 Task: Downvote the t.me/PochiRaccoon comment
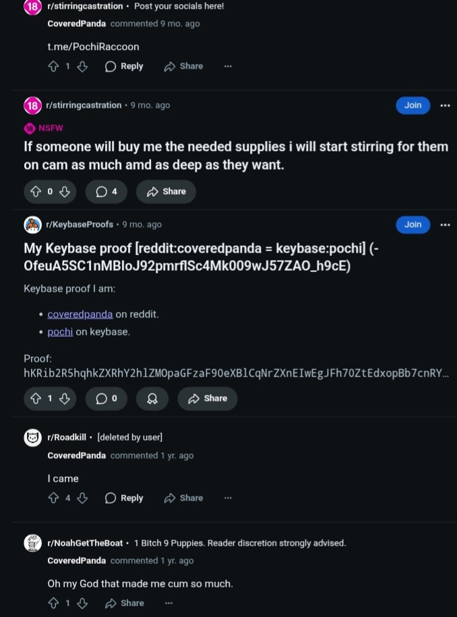click(82, 66)
